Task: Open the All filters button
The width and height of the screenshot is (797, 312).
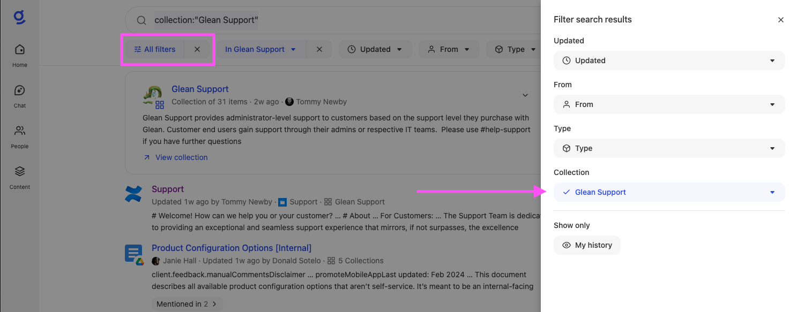Action: click(x=155, y=49)
